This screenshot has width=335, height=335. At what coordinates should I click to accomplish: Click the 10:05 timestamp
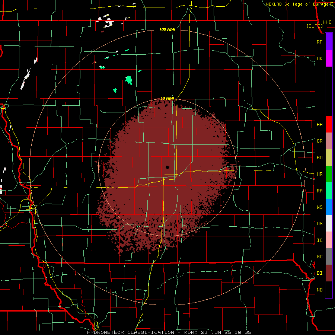tap(243, 332)
